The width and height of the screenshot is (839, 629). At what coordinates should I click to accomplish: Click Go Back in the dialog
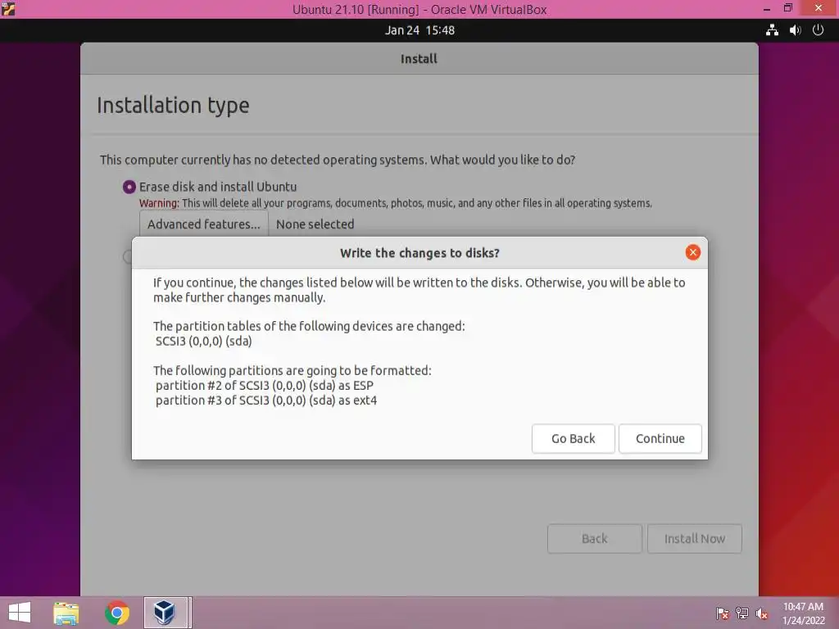click(x=573, y=439)
